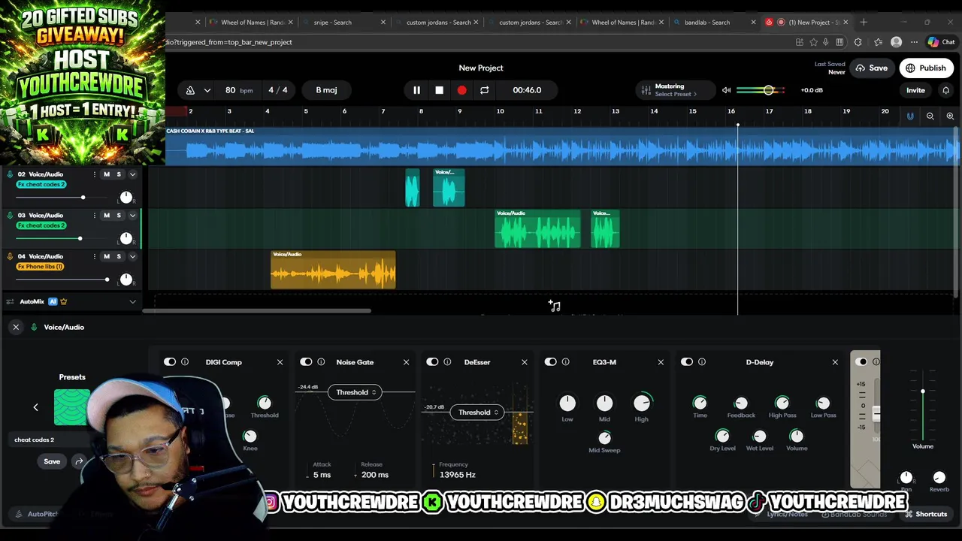
Task: Open metronome options dropdown arrow
Action: click(x=207, y=90)
